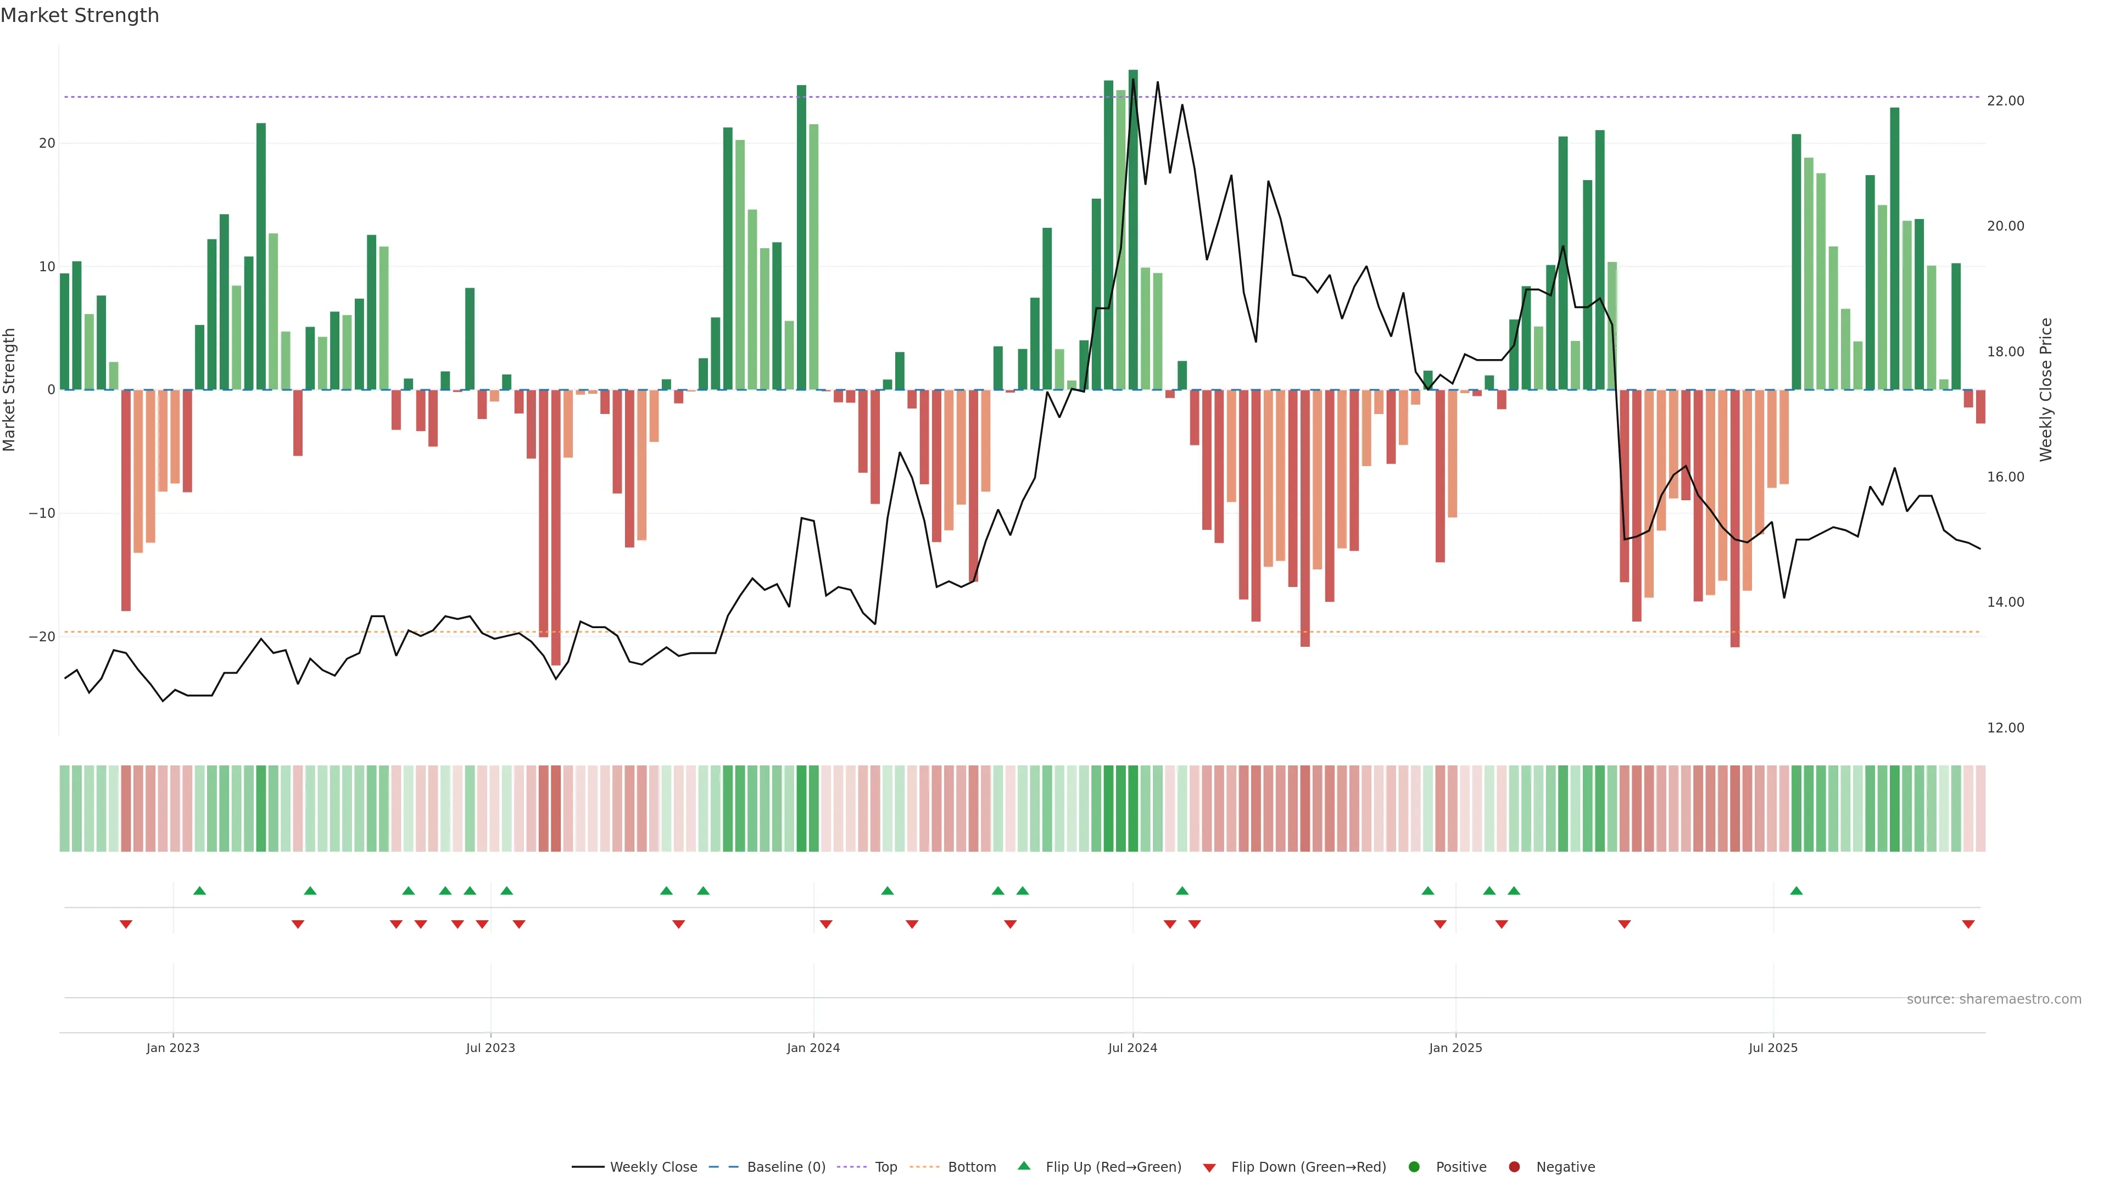Screen dimensions: 2109x1186
Task: Click the red Negative circle legend icon
Action: pyautogui.click(x=1514, y=1167)
